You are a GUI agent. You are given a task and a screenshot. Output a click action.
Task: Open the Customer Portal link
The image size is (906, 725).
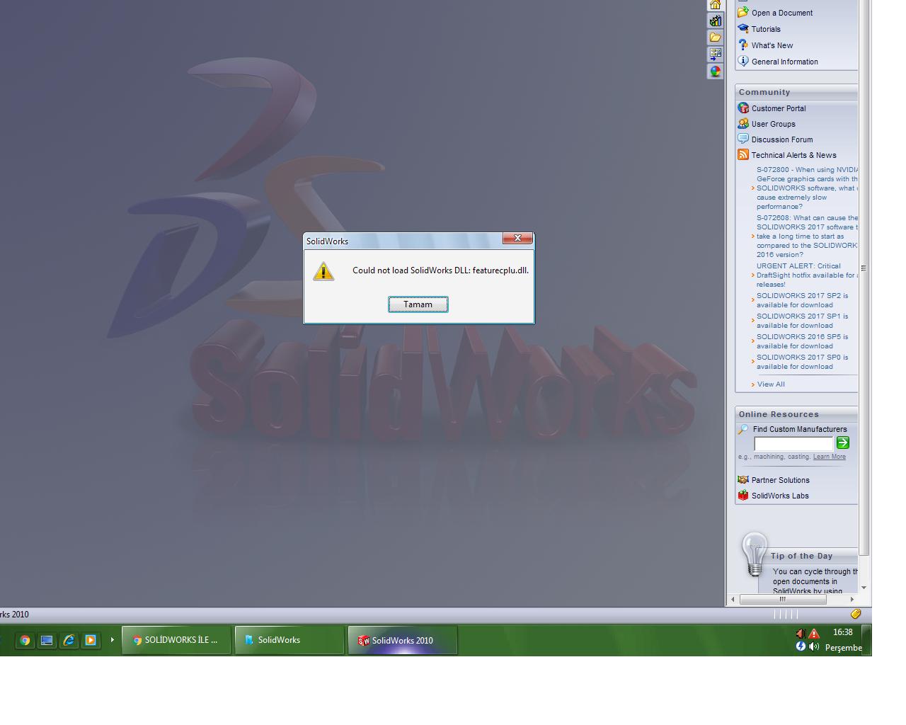click(x=779, y=108)
